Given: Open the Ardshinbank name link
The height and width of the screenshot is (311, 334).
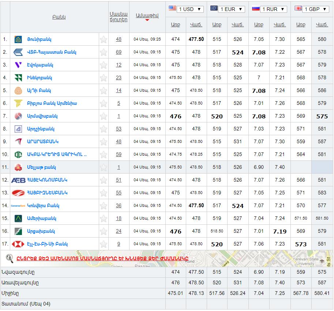Looking at the screenshot, I should click(41, 129).
